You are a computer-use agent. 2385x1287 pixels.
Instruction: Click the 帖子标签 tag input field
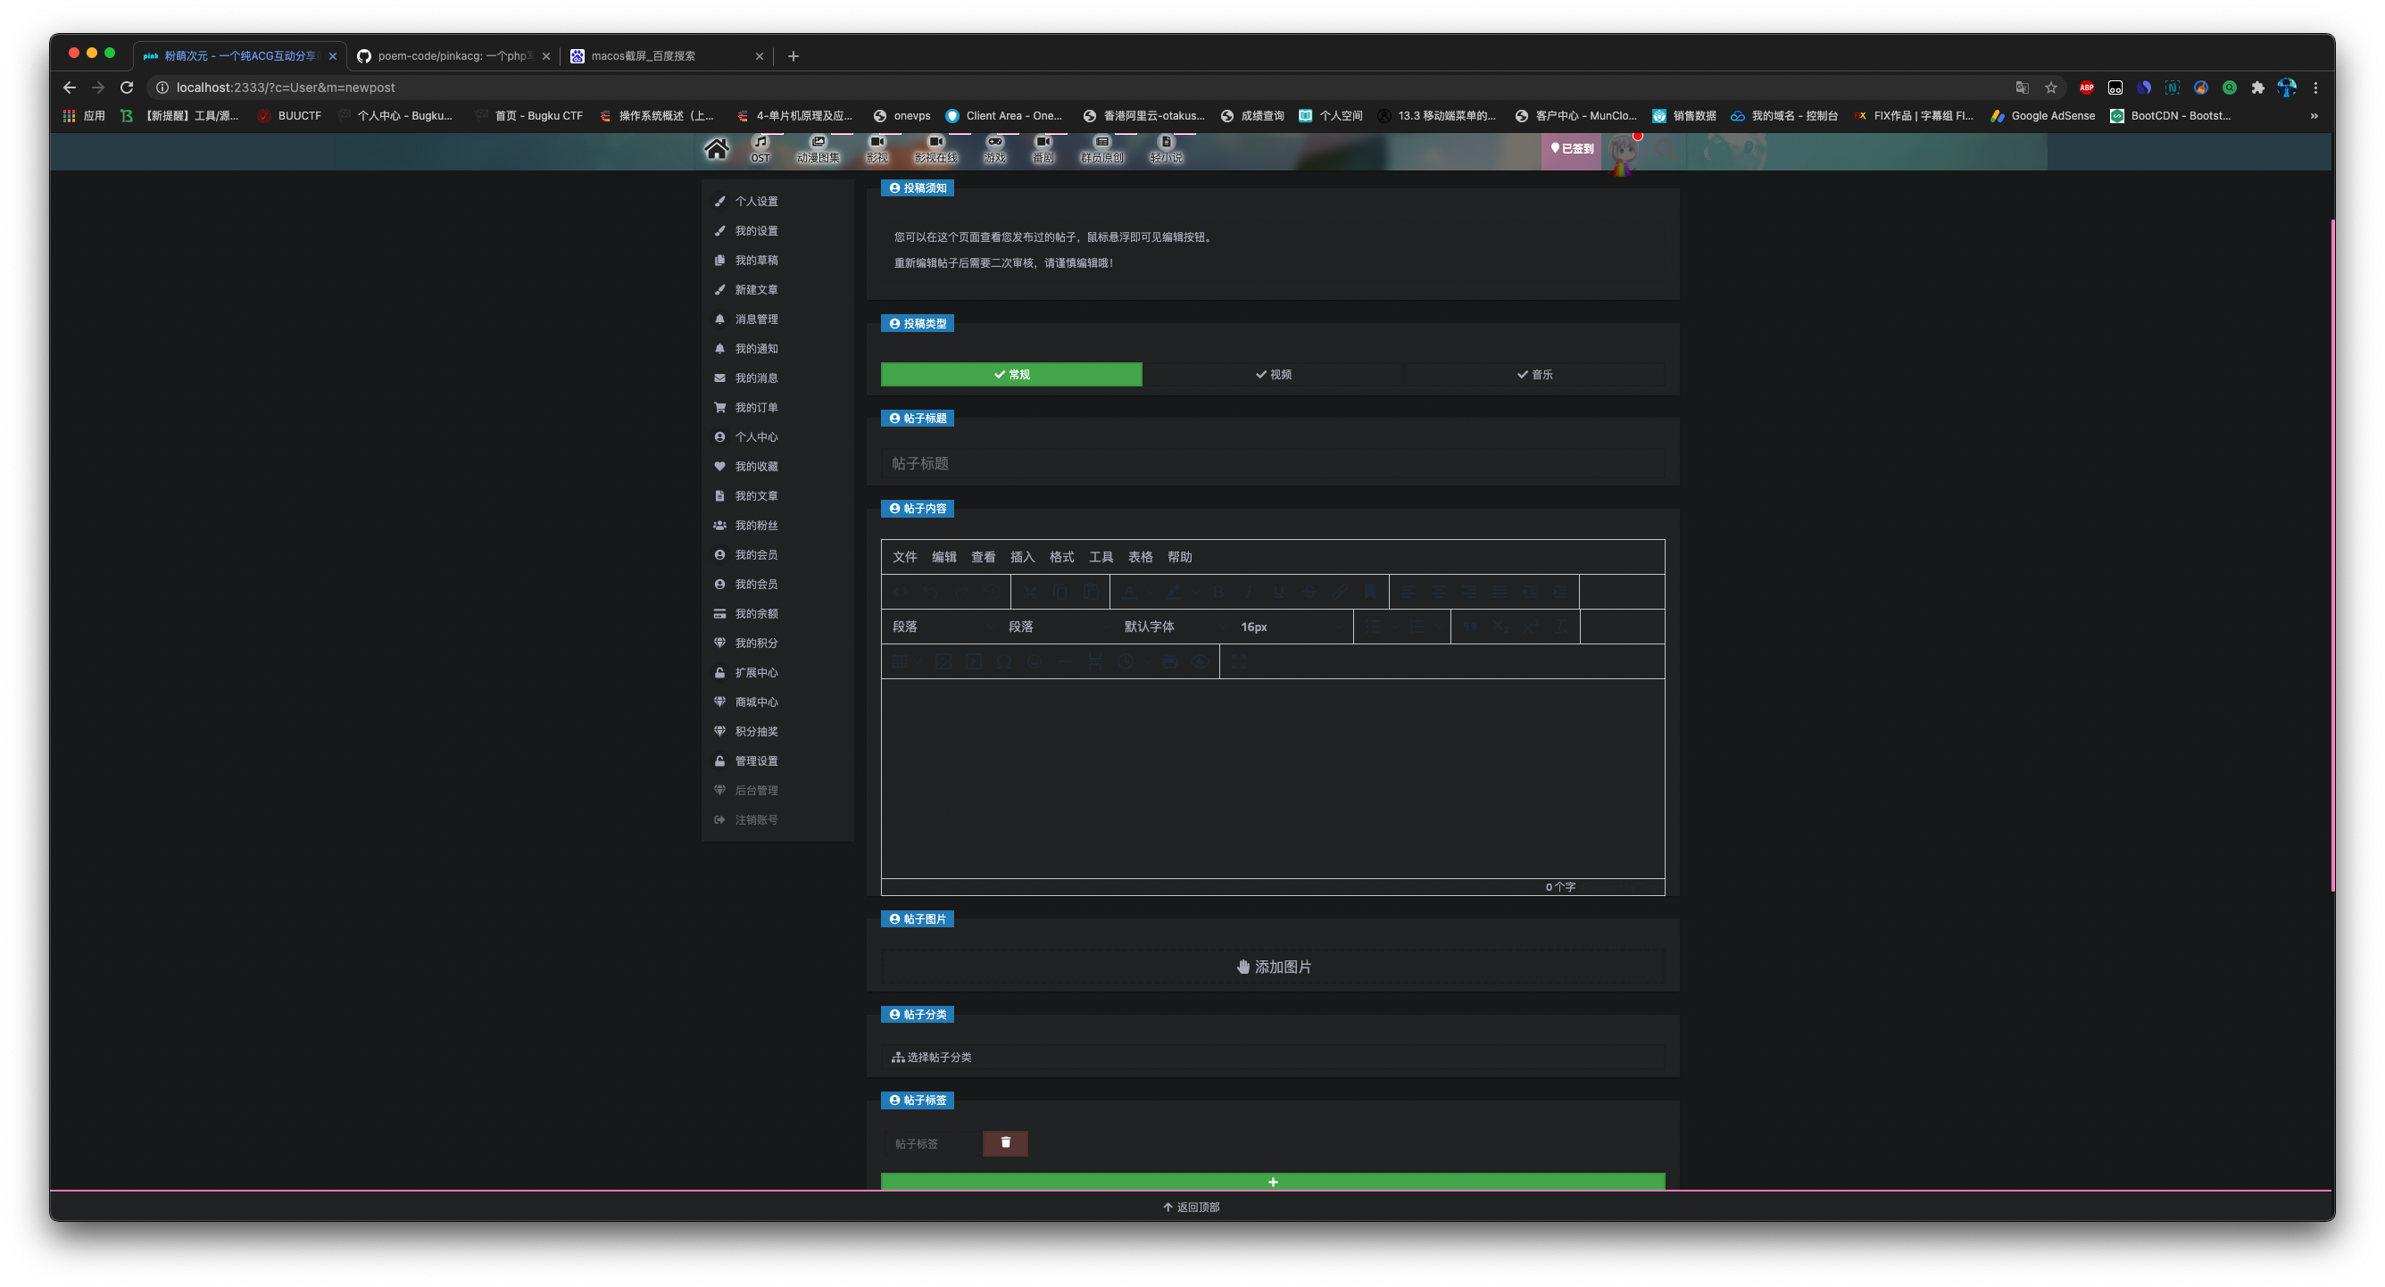pos(931,1143)
